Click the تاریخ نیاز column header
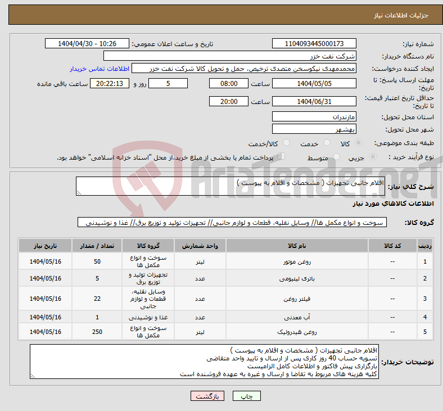Image resolution: width=443 pixels, height=411 pixels. (x=45, y=246)
